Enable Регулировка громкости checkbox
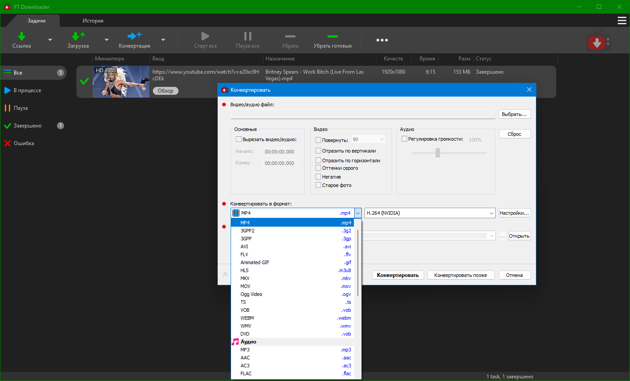The image size is (630, 381). (404, 139)
